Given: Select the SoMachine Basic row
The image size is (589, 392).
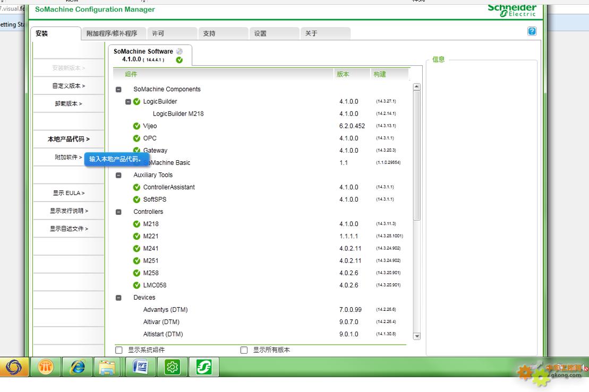Looking at the screenshot, I should [261, 163].
